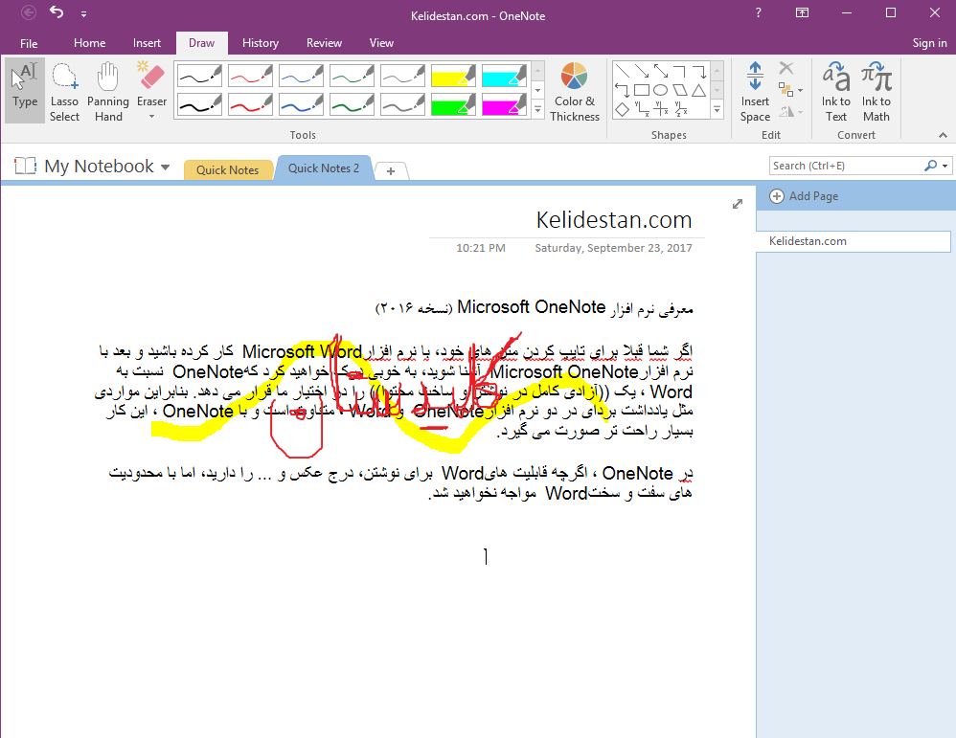Click the full page view expand arrow
The width and height of the screenshot is (956, 738).
(x=738, y=204)
